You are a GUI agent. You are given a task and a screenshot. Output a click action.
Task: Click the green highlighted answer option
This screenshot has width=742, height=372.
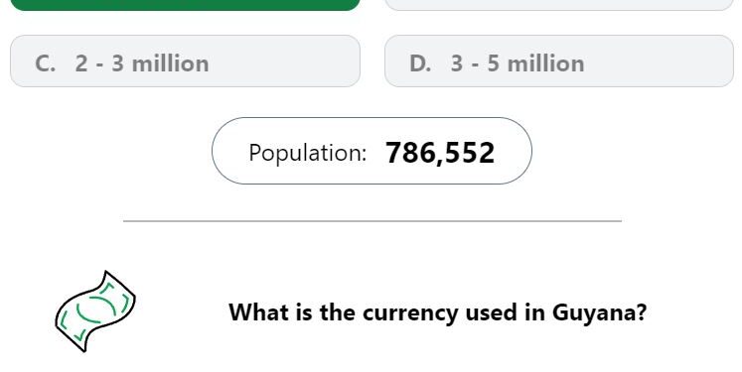(x=185, y=5)
